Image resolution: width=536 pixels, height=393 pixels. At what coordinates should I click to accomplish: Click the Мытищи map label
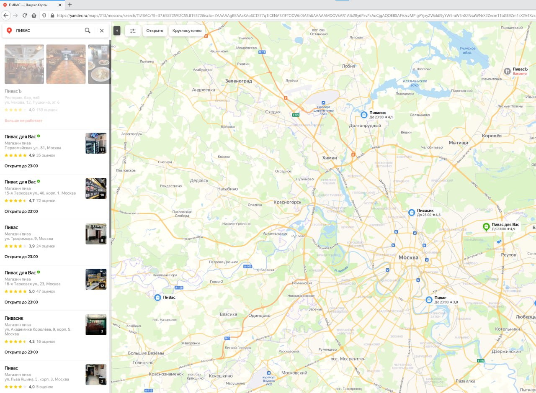tap(459, 143)
